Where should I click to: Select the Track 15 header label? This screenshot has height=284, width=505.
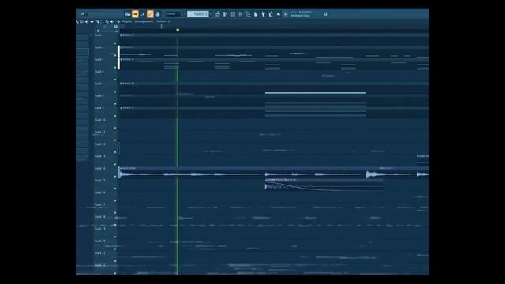[100, 181]
